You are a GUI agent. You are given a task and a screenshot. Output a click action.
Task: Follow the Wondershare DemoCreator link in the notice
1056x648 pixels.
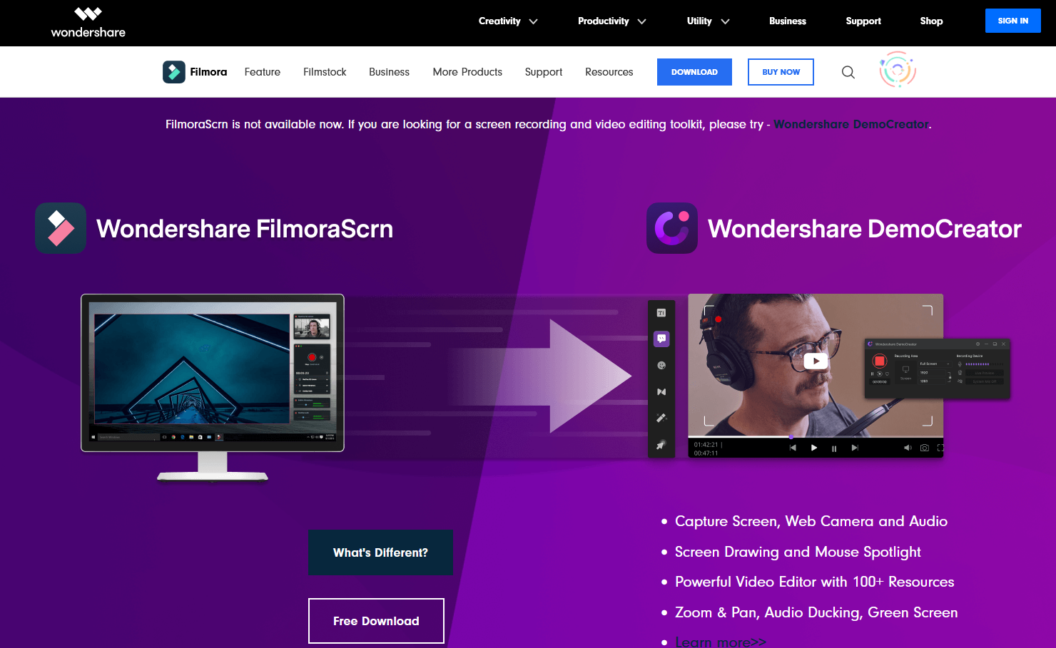coord(851,124)
